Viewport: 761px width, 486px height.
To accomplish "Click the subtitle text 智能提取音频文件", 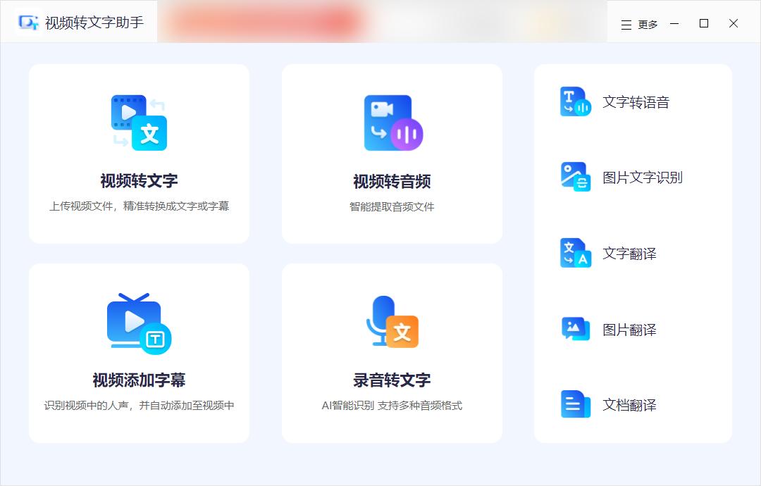I will (390, 207).
